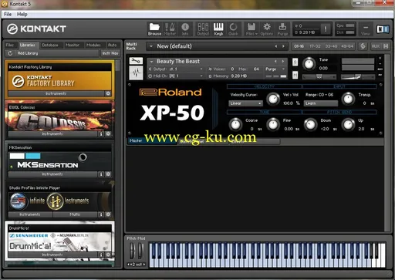
Task: Solo the Beauty The Beast instrument
Action: pyautogui.click(x=295, y=62)
